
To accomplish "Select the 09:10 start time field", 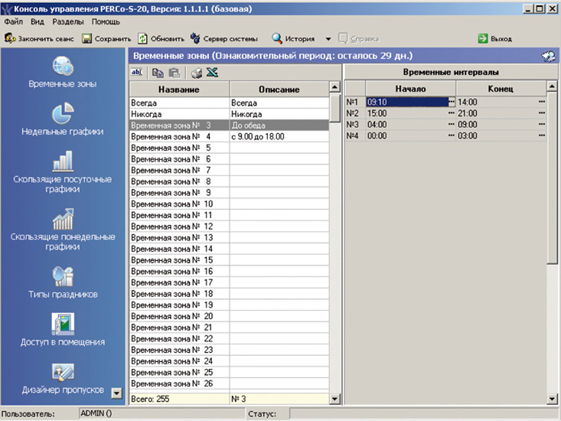I will (407, 103).
